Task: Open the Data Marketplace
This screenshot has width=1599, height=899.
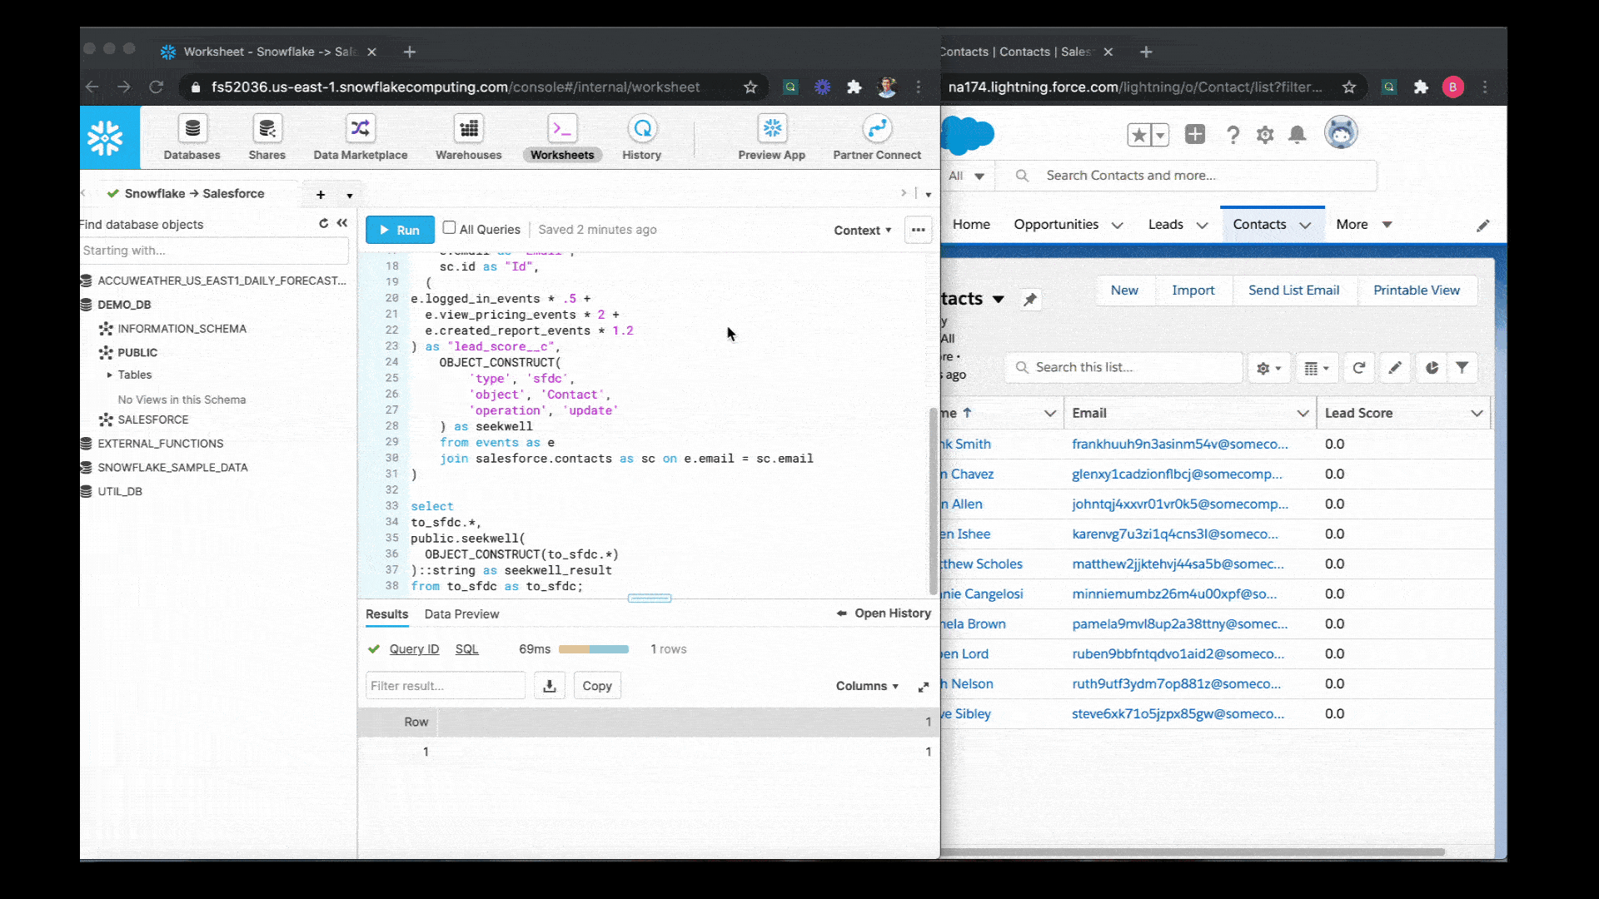Action: click(360, 137)
